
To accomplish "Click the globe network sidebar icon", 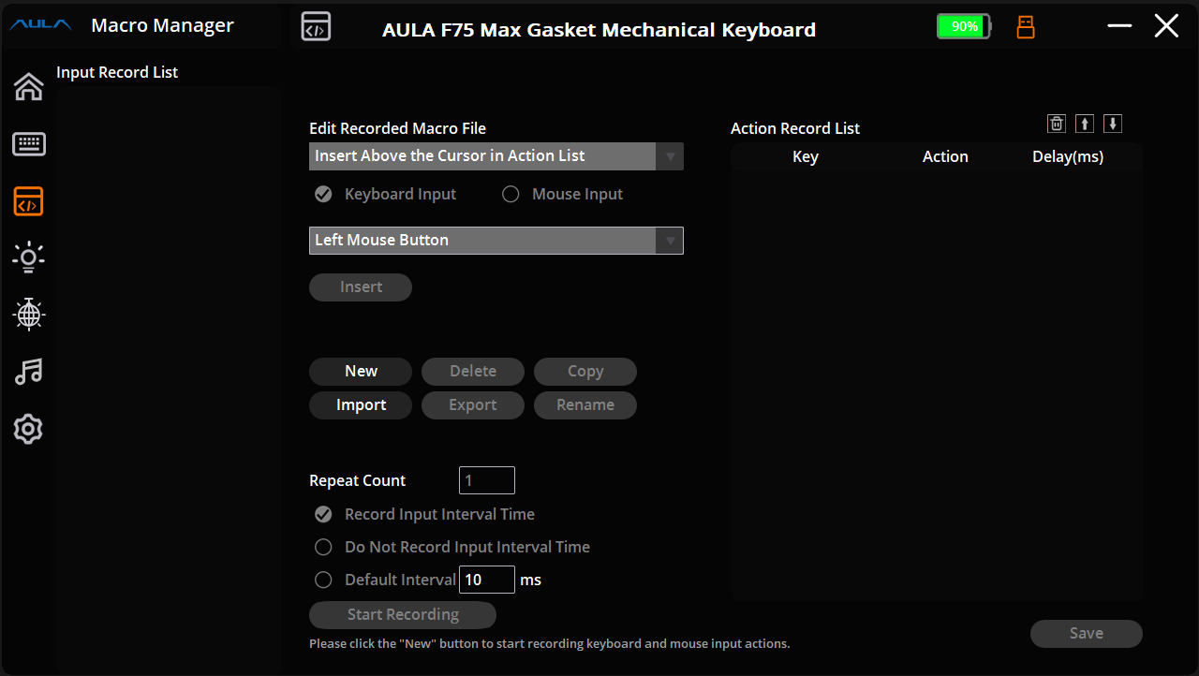I will click(28, 315).
